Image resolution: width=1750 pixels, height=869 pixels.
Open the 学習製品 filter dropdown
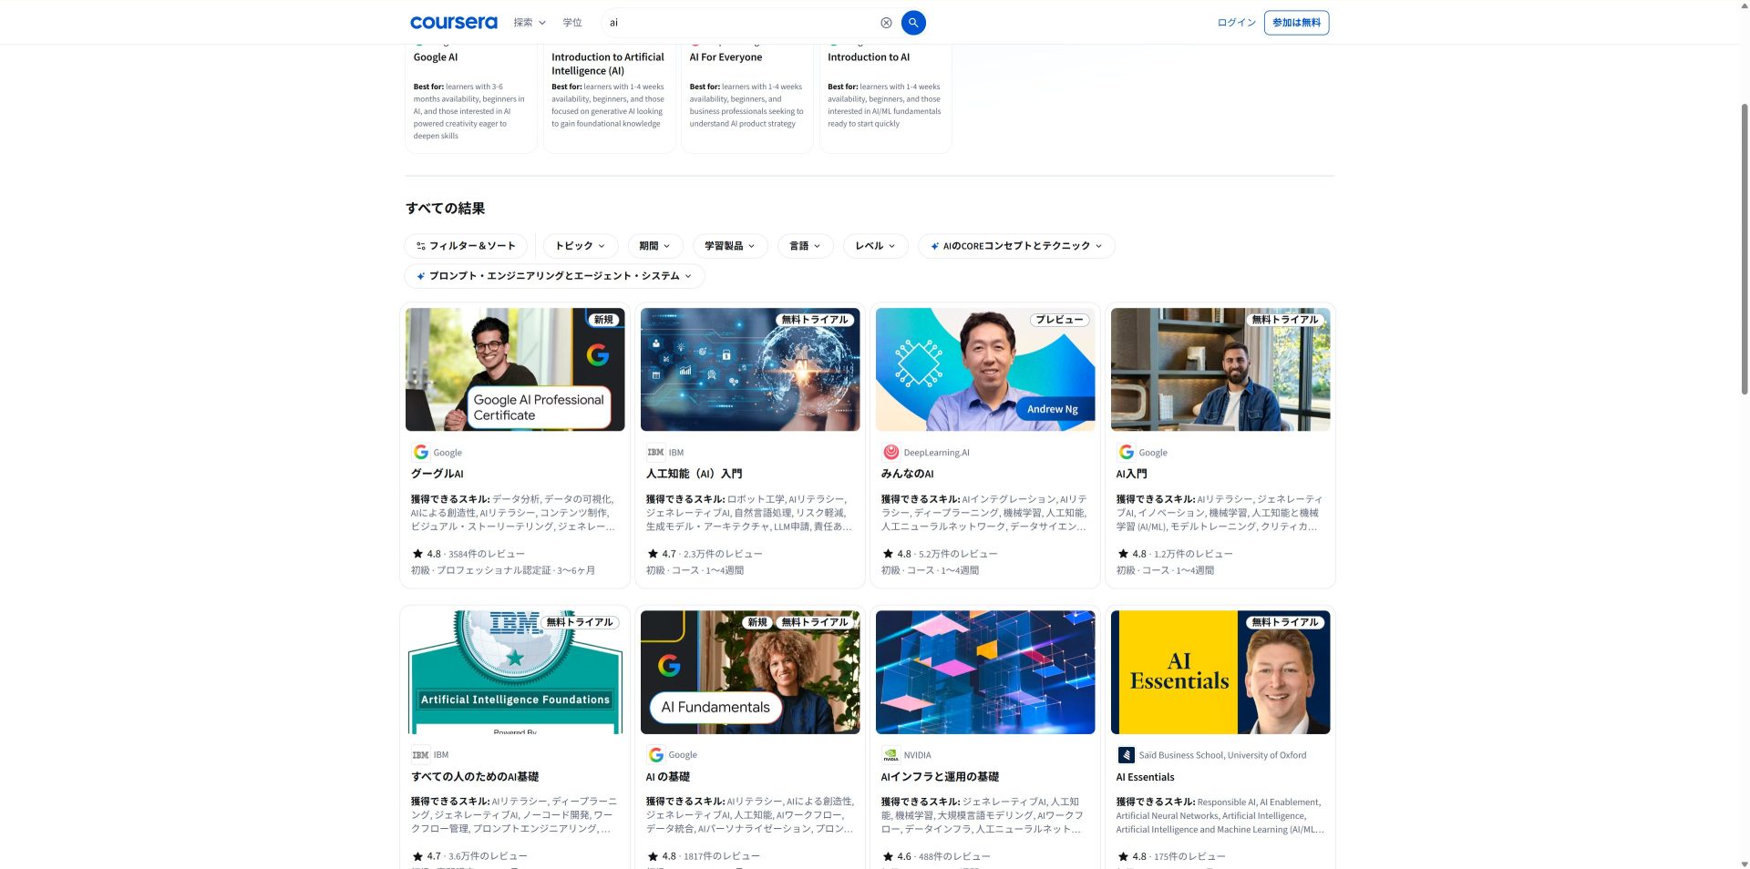click(x=729, y=246)
